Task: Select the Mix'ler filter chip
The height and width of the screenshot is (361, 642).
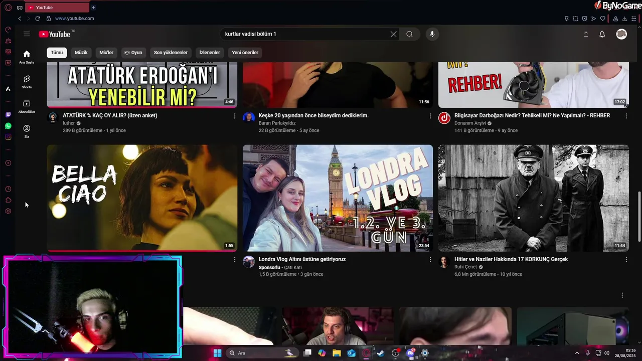Action: click(x=106, y=53)
